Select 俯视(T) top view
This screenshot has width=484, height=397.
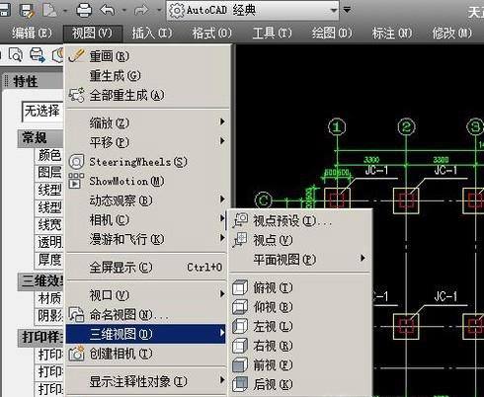[x=300, y=288]
